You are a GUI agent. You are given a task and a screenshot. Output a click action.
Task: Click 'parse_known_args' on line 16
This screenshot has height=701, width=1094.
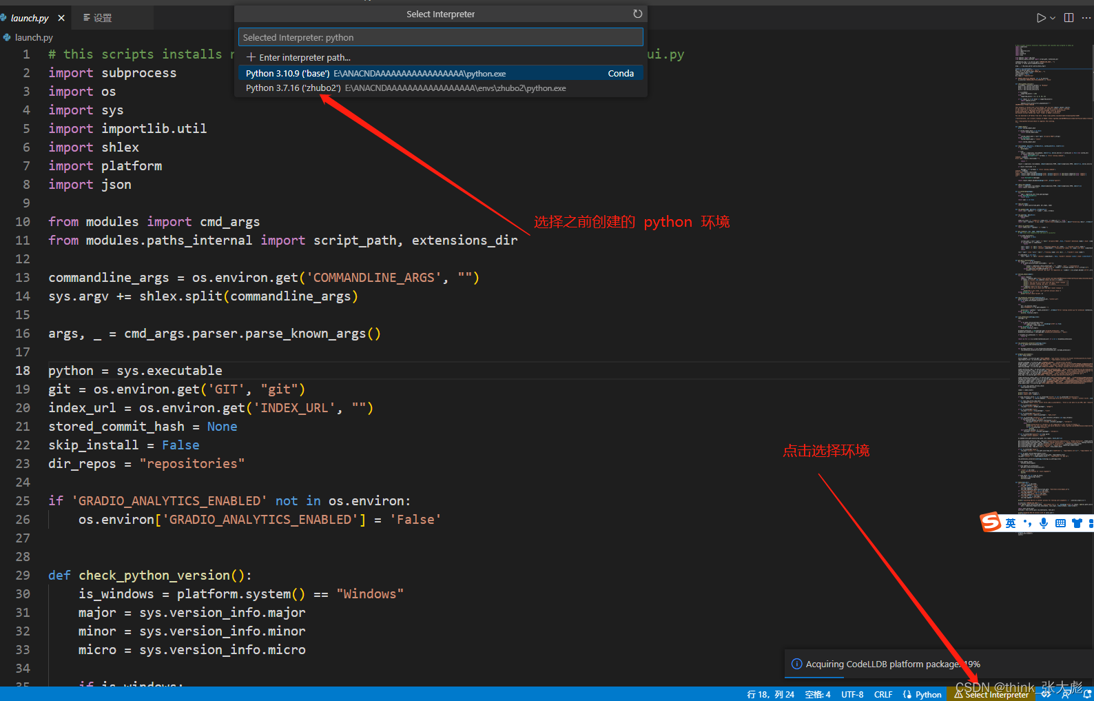pos(306,334)
